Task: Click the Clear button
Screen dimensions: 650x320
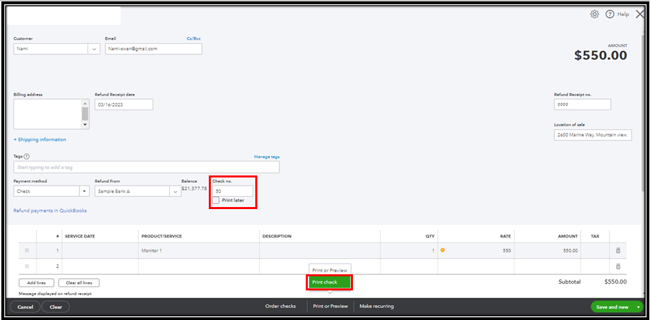Action: point(56,307)
